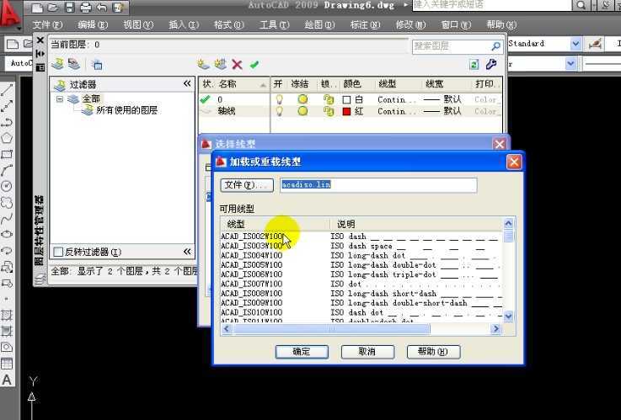
Task: Click the Plot printer icon
Action: click(x=86, y=8)
